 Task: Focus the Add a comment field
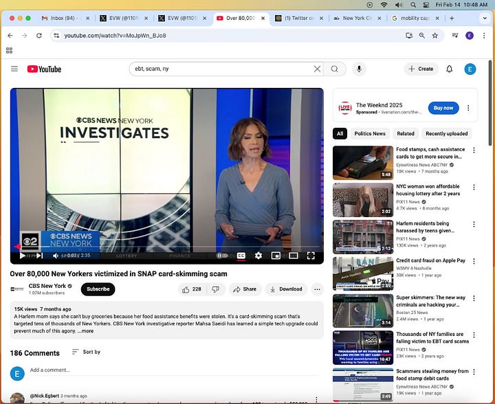tap(174, 370)
